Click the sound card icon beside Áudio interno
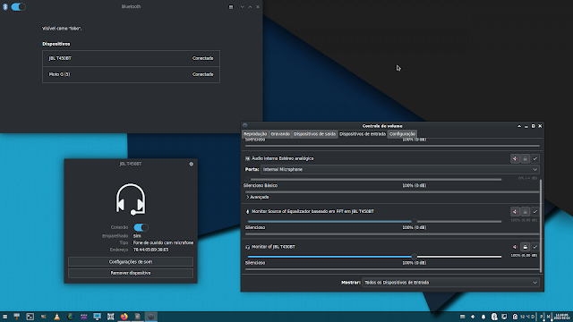The height and width of the screenshot is (322, 573). tap(247, 159)
